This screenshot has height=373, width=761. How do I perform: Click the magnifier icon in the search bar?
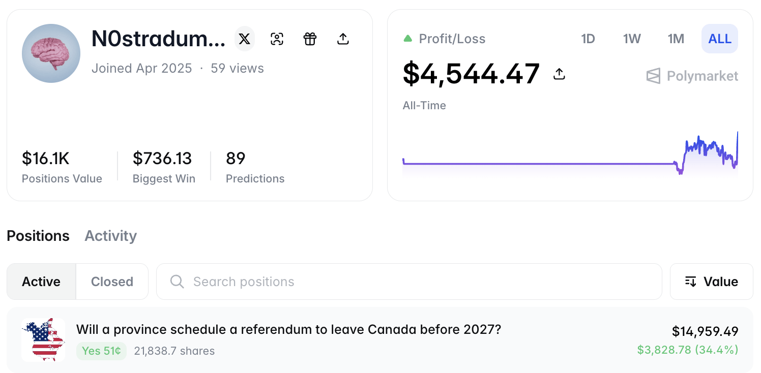(x=177, y=282)
